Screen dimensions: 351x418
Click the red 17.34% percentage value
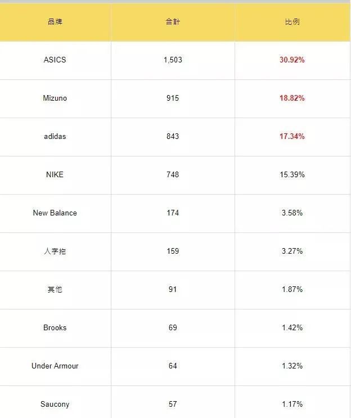(292, 136)
